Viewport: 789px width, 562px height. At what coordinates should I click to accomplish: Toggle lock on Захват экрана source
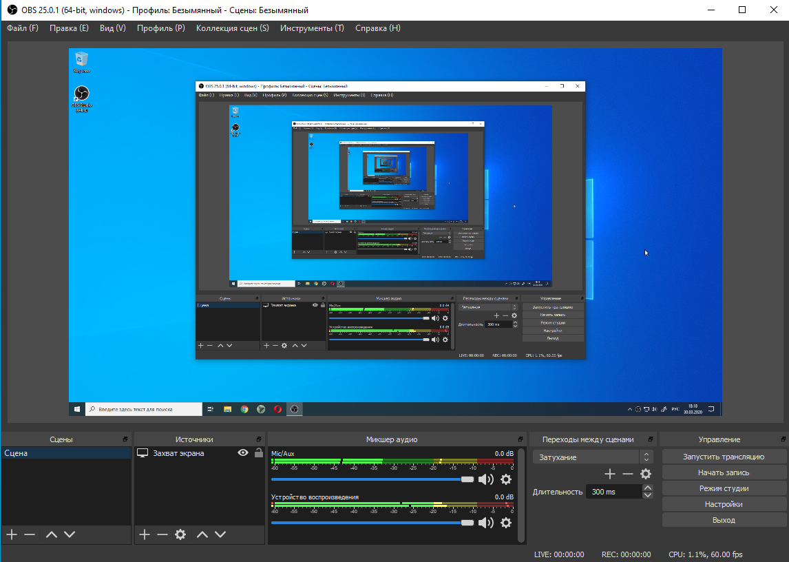(258, 453)
